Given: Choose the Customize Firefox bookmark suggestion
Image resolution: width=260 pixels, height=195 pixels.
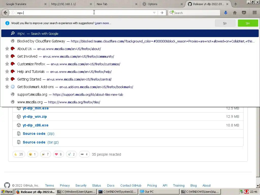Looking at the screenshot, I should tap(130, 64).
